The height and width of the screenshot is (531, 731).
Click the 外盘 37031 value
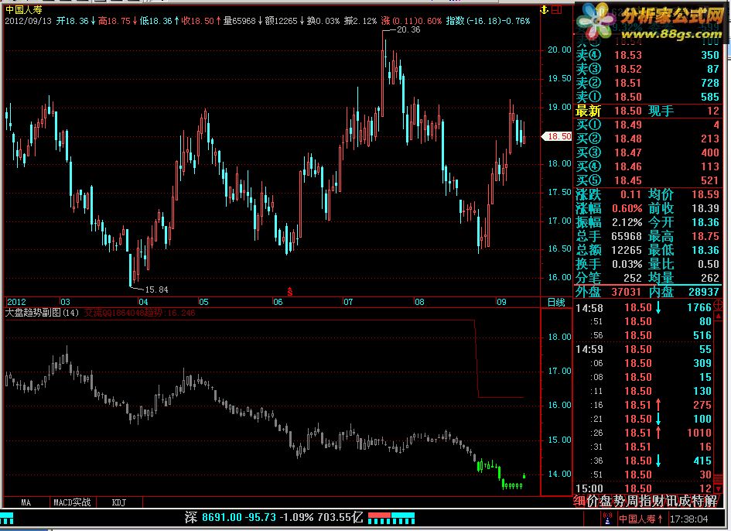626,292
